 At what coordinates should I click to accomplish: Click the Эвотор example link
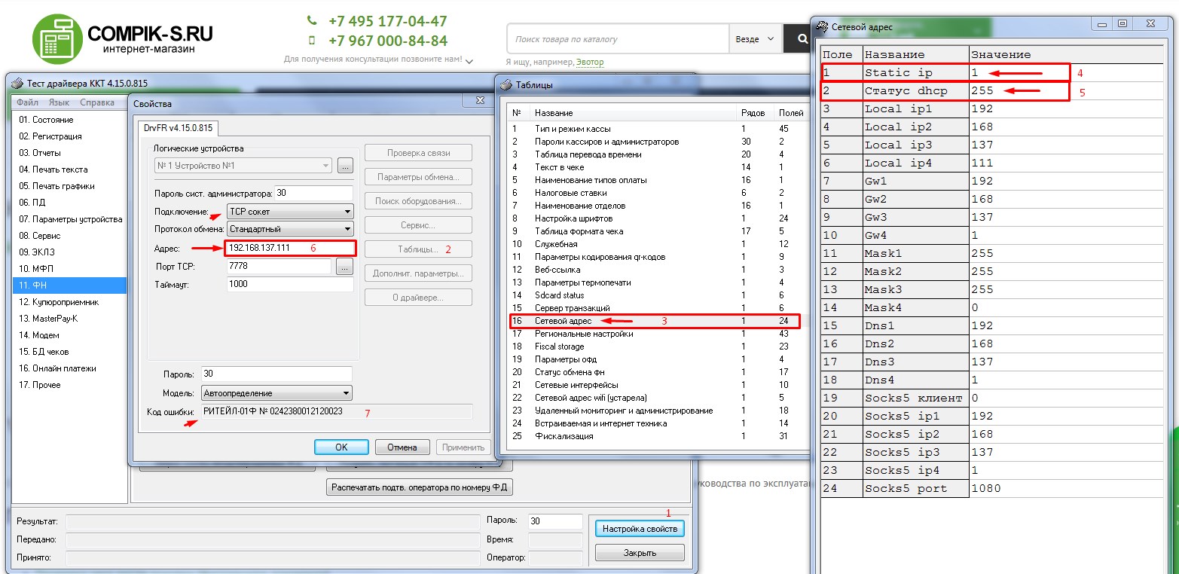click(x=589, y=63)
